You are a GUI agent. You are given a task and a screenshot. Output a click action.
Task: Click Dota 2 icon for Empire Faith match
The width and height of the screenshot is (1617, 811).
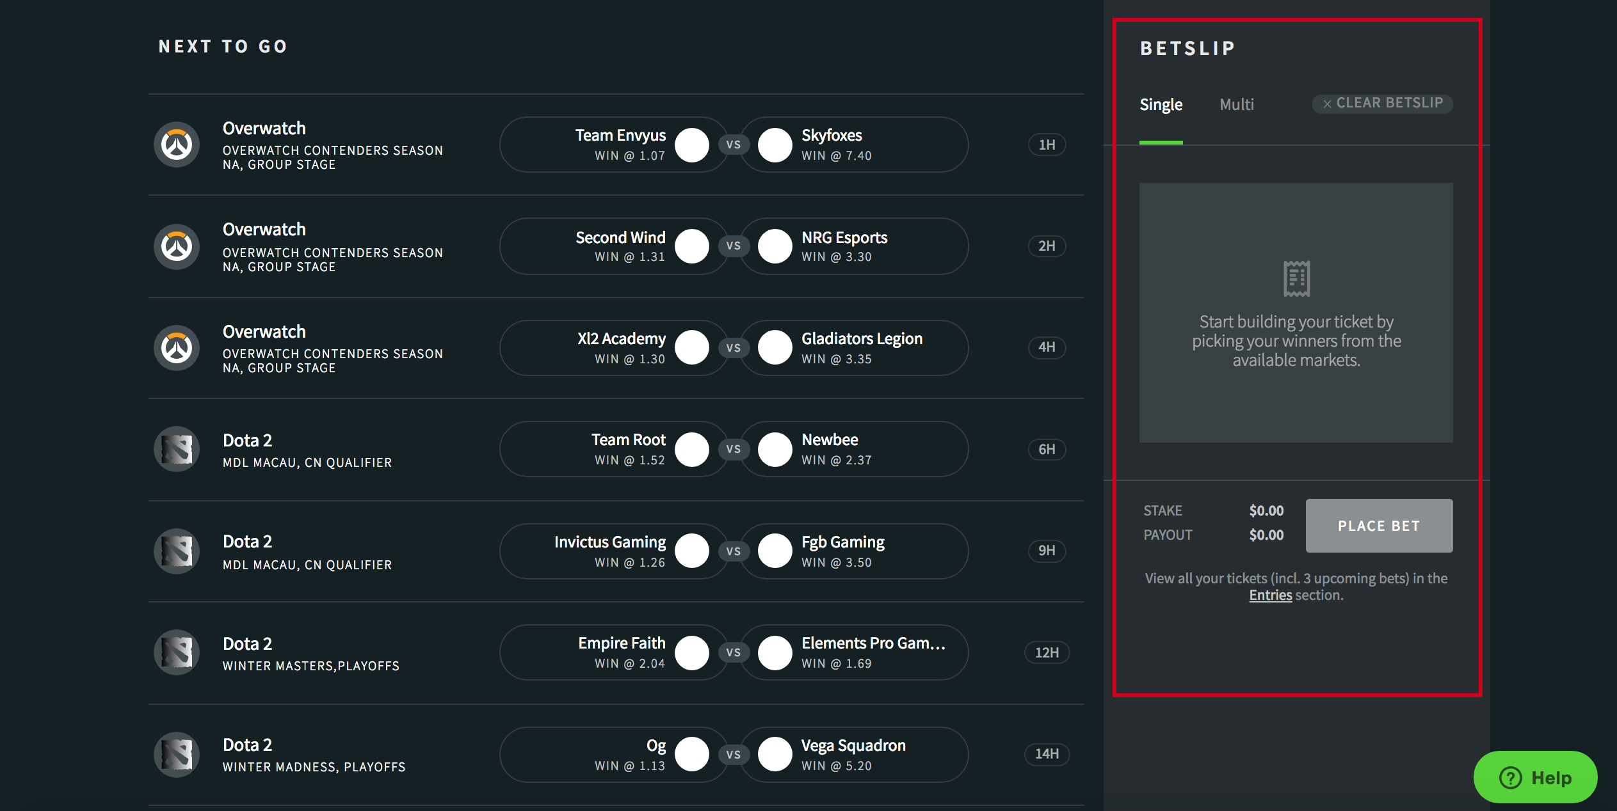coord(177,652)
